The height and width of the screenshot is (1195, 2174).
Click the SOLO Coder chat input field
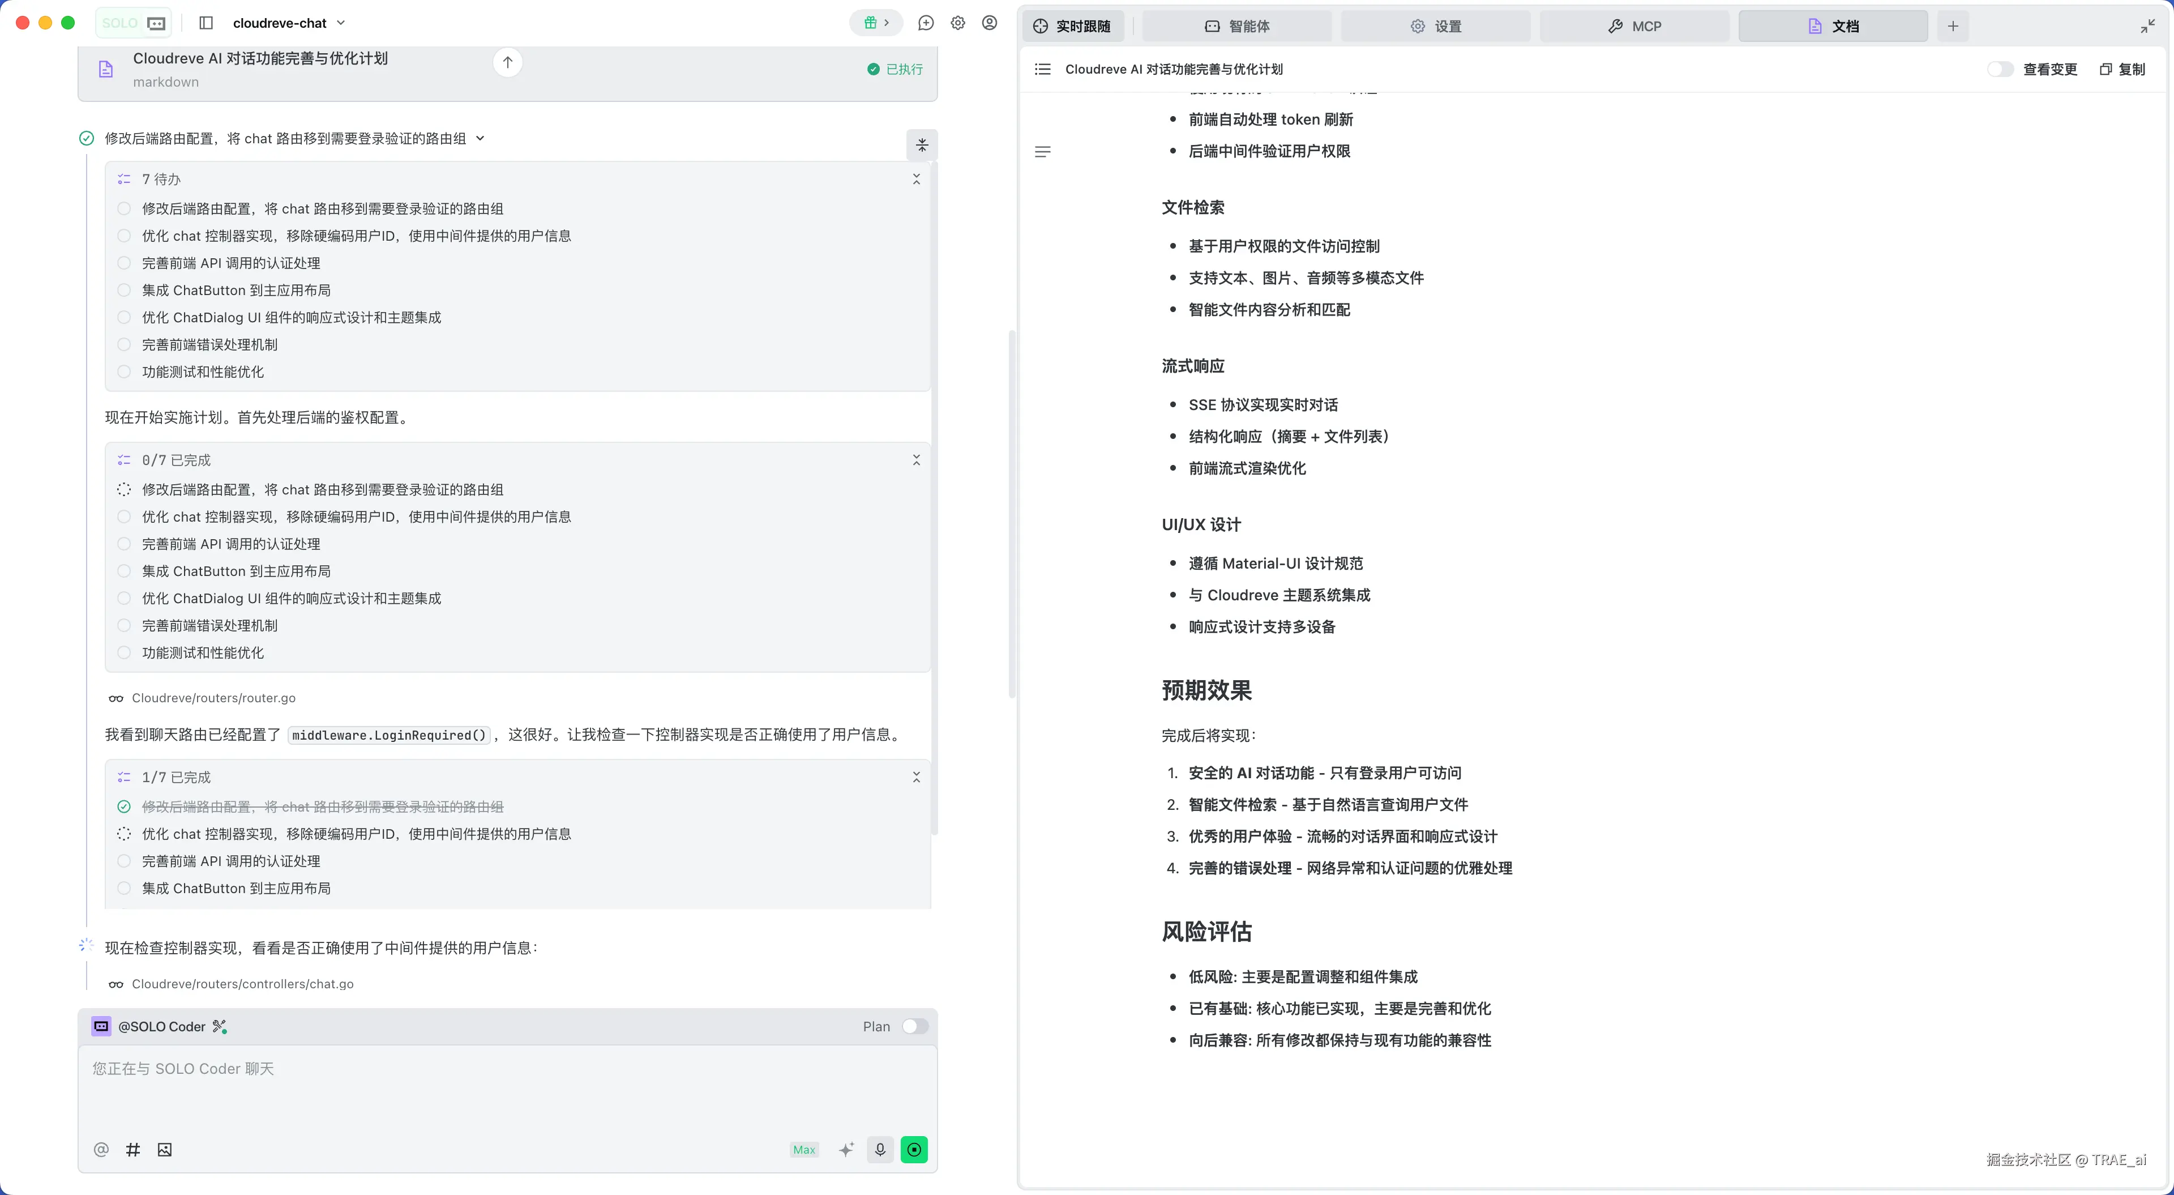(x=506, y=1090)
